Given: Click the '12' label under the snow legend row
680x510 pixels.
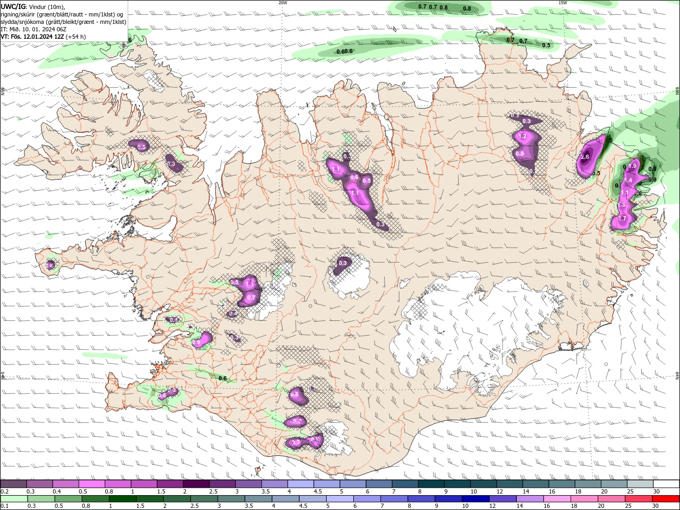Looking at the screenshot, I should click(500, 491).
